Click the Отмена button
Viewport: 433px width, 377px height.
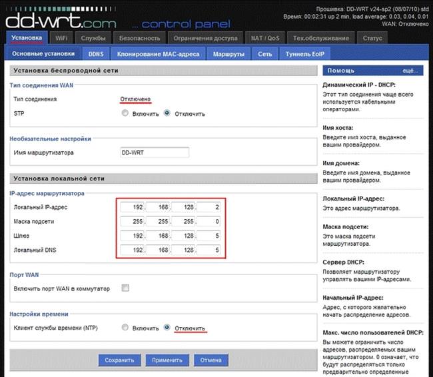coord(211,360)
